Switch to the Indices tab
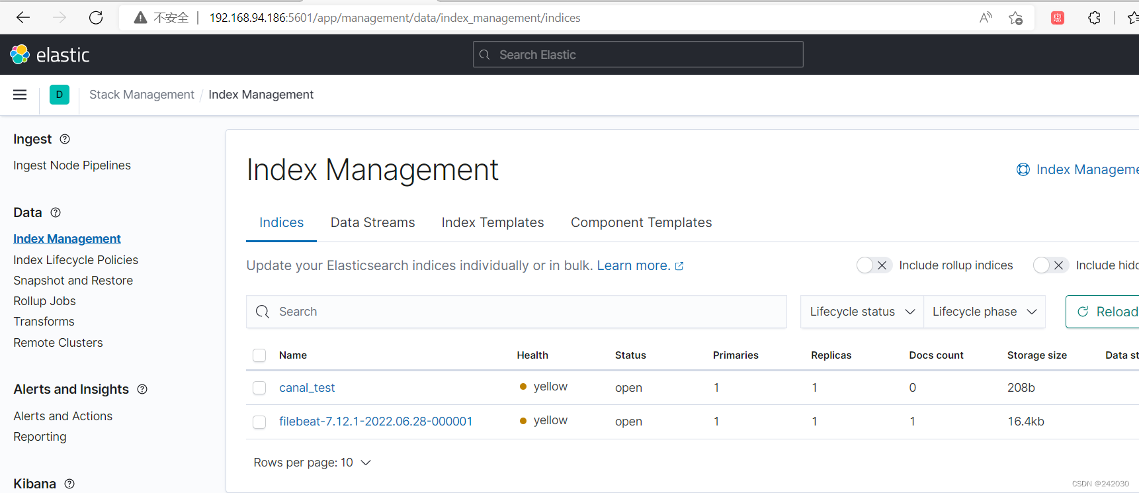 pos(282,222)
